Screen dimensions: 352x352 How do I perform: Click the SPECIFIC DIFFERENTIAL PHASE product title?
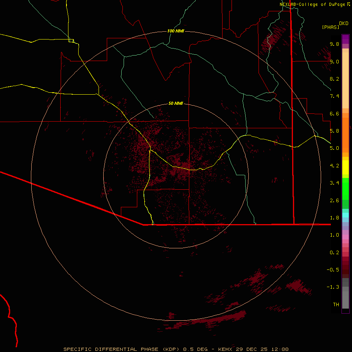point(111,349)
